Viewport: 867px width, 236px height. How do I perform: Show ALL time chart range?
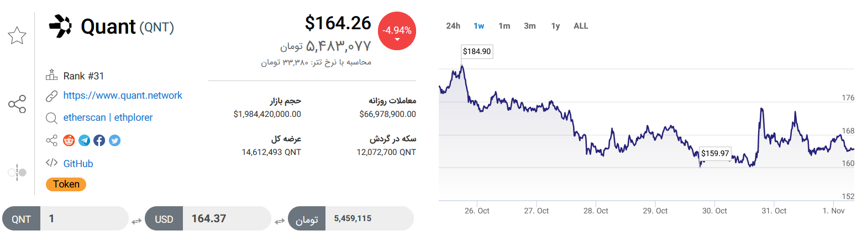581,26
